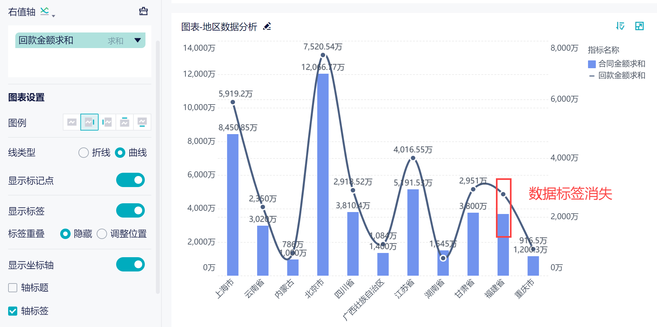Click the 福建省 axis label
Image resolution: width=657 pixels, height=327 pixels.
tap(495, 289)
